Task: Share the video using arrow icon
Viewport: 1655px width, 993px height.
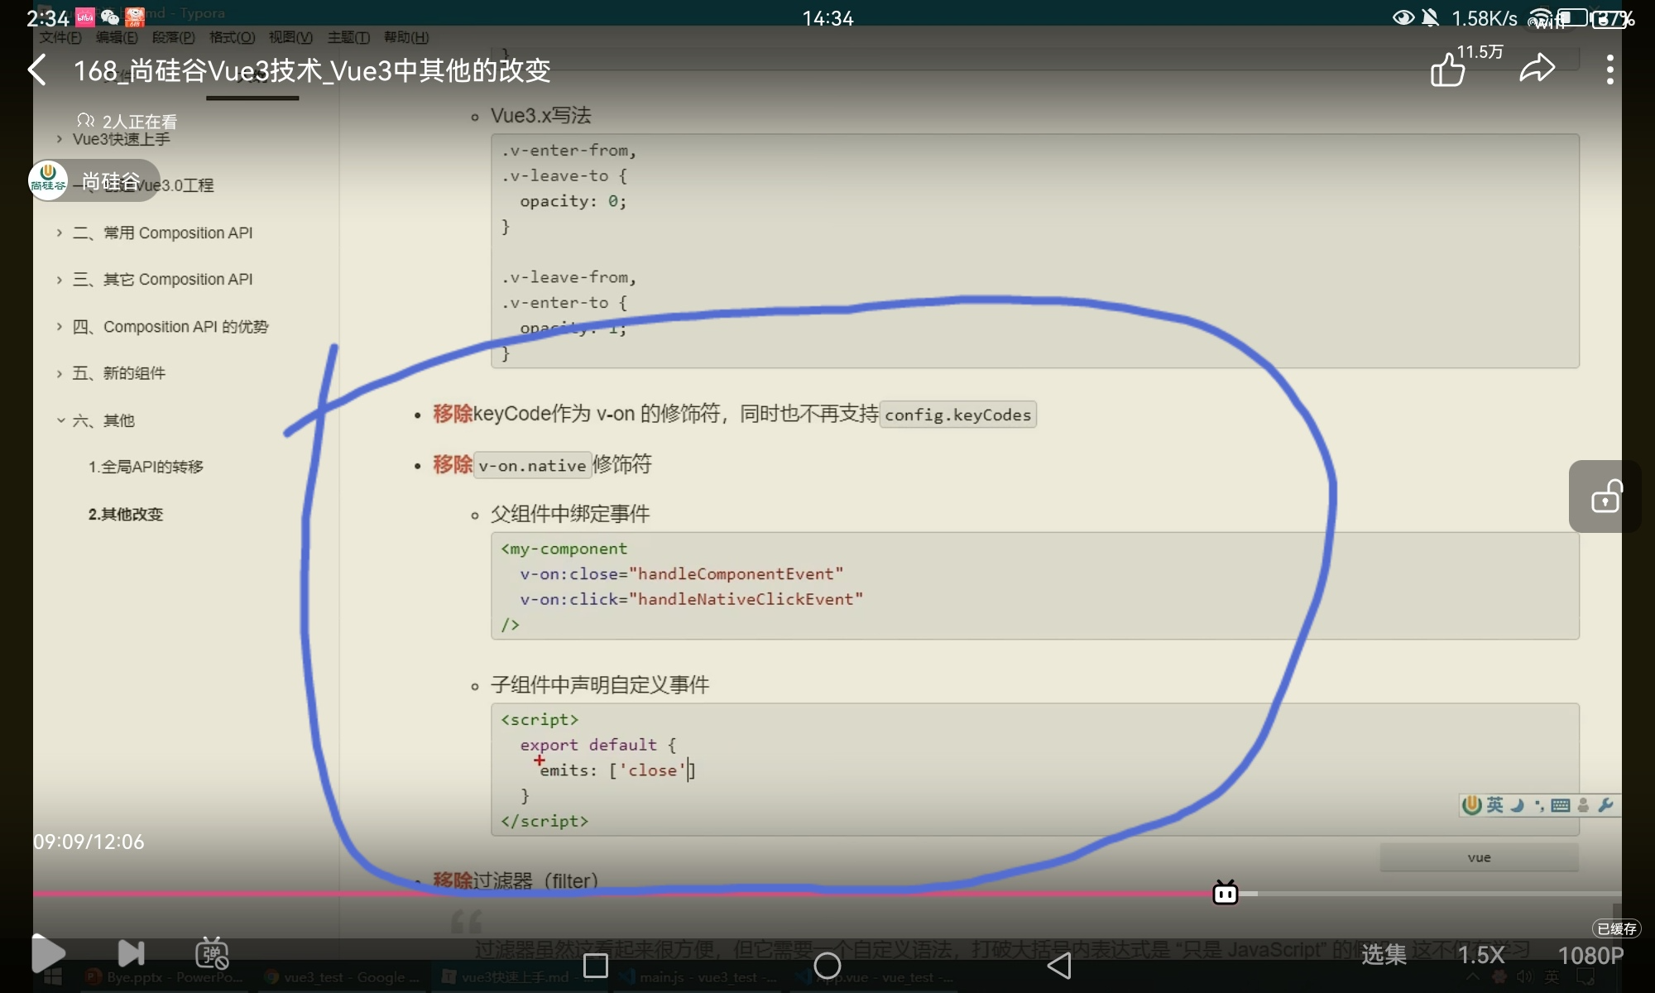Action: tap(1537, 69)
